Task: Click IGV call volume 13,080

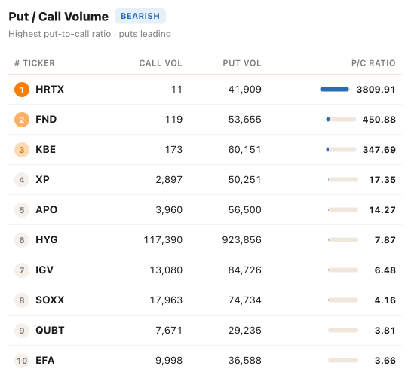Action: [166, 270]
